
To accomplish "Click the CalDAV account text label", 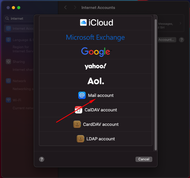I will (x=101, y=110).
